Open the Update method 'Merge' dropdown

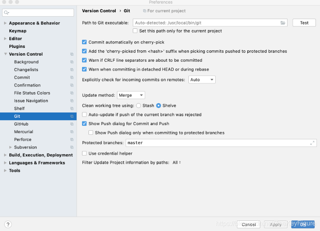pyautogui.click(x=131, y=95)
